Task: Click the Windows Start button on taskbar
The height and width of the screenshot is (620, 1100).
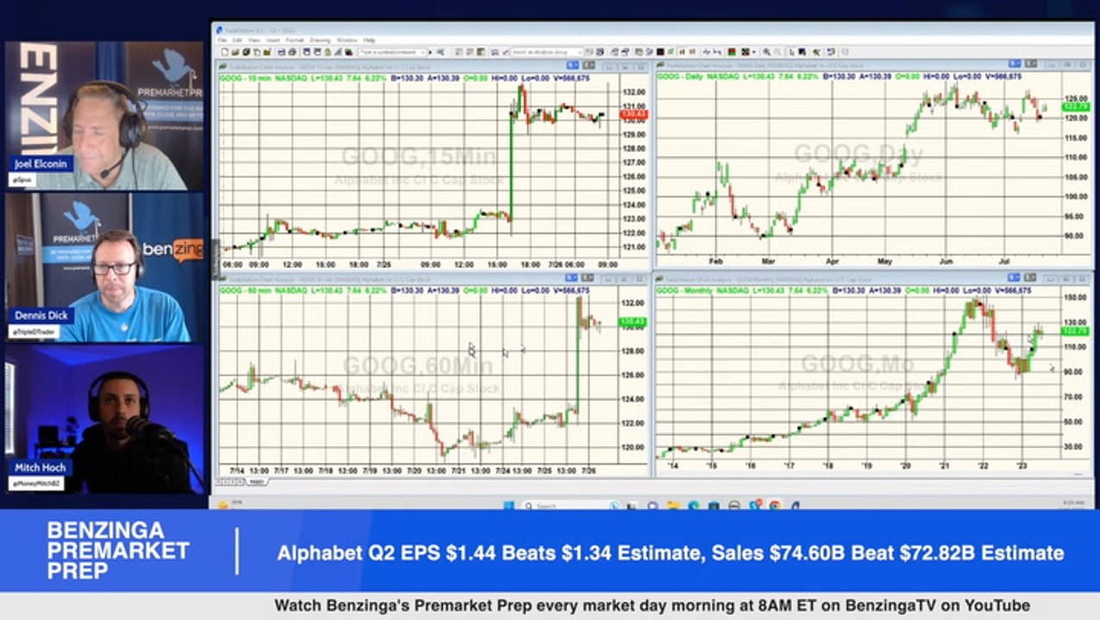Action: pos(509,505)
